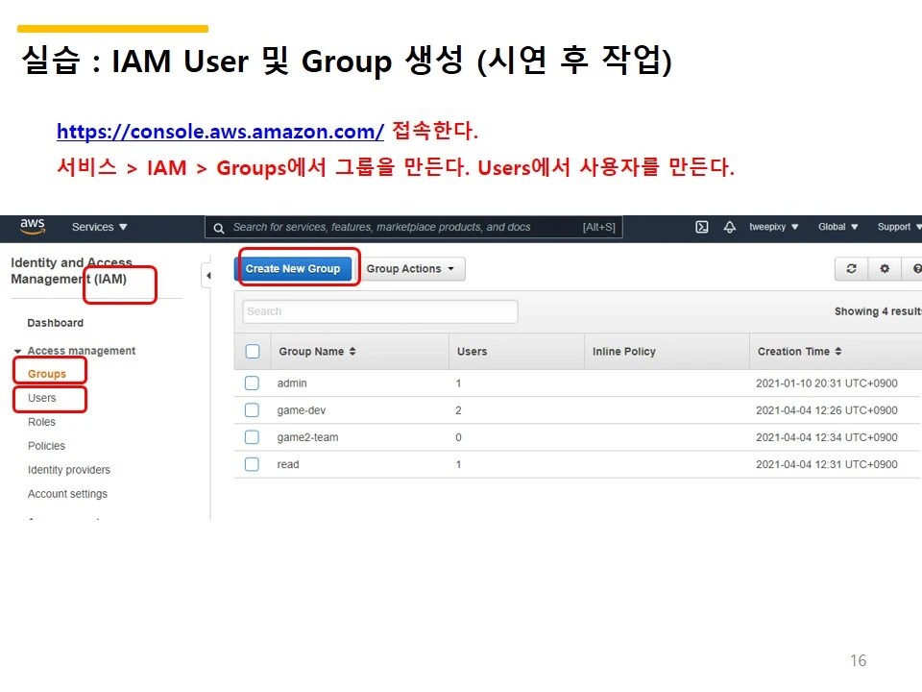Viewport: 922px width, 692px height.
Task: Click the groups Search filter field
Action: tap(380, 311)
